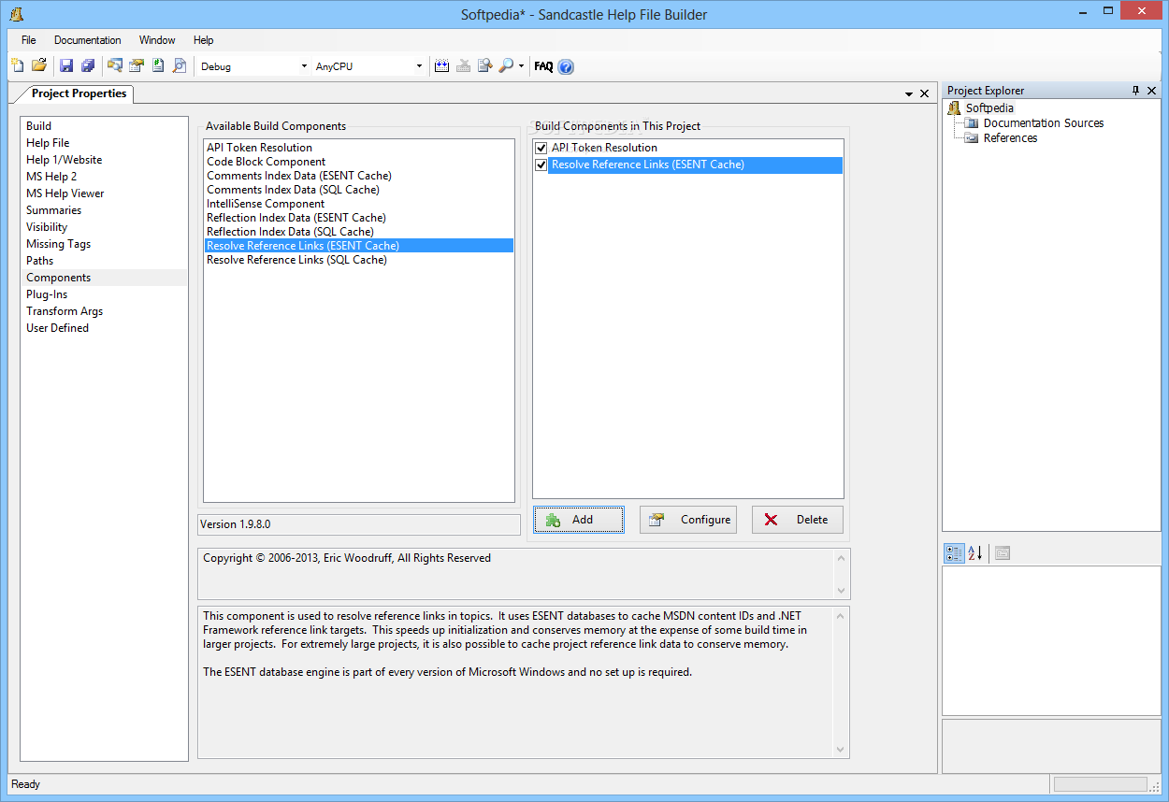Select Comments Index Data (SQL Cache)

click(x=359, y=190)
